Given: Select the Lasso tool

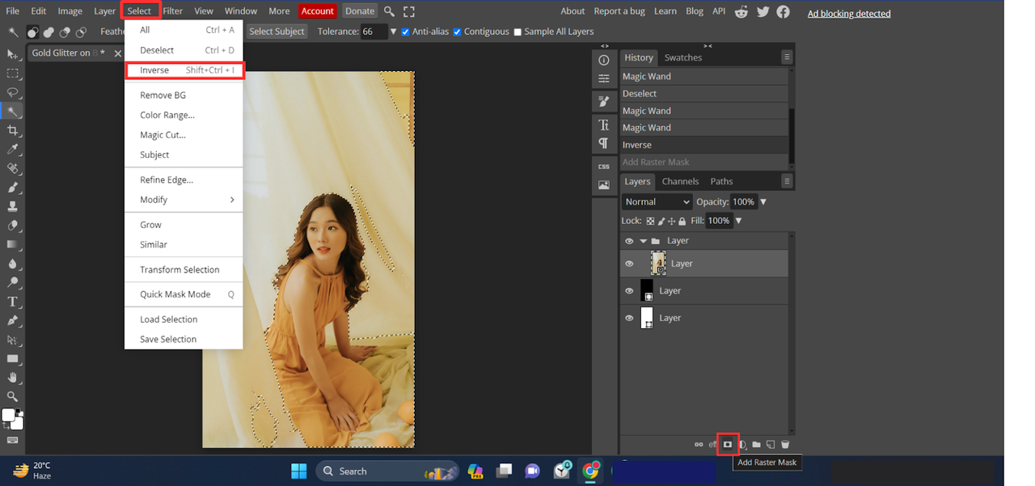Looking at the screenshot, I should pos(12,92).
